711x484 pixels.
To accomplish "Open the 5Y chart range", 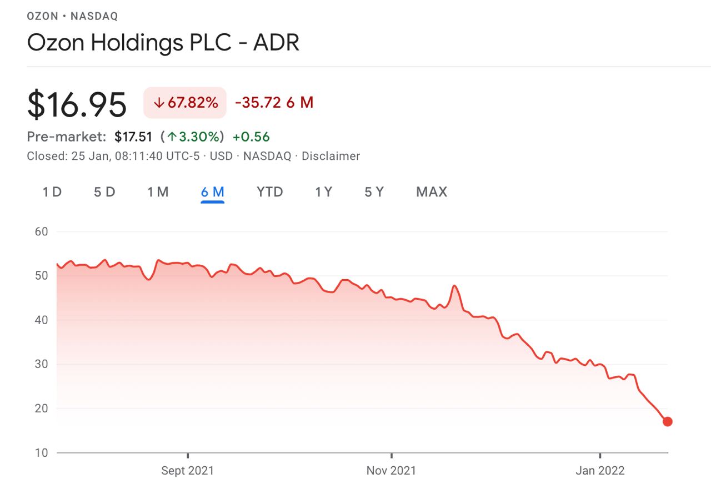I will pos(374,192).
